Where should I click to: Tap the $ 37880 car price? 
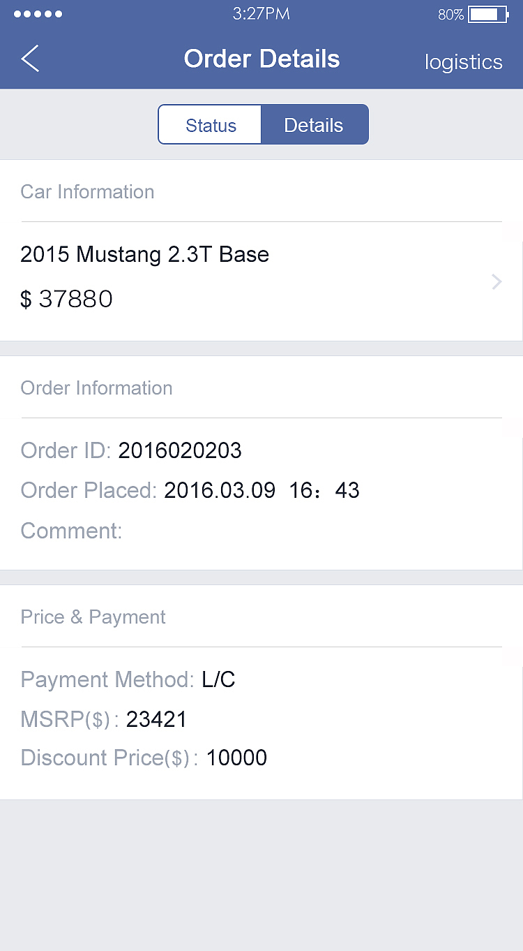tap(66, 300)
